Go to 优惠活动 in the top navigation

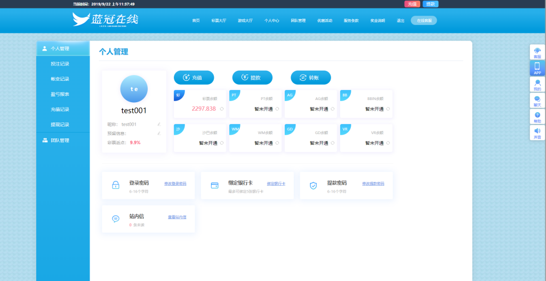click(x=325, y=21)
